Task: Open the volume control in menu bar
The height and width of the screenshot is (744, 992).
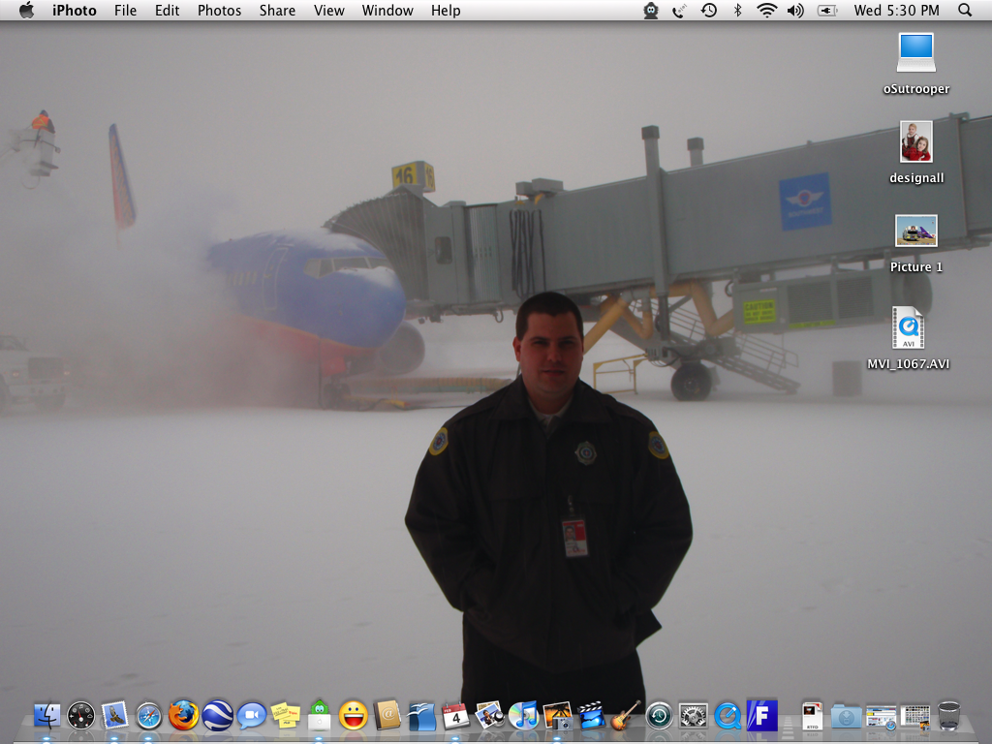Action: 795,10
